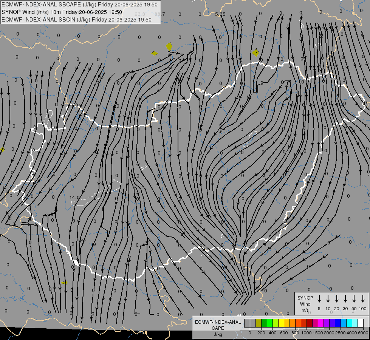
Task: Click the 1000 tick label on CAPE scale
Action: (x=306, y=333)
